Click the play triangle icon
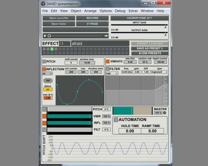Screen dimensions: 208x166 45,36
